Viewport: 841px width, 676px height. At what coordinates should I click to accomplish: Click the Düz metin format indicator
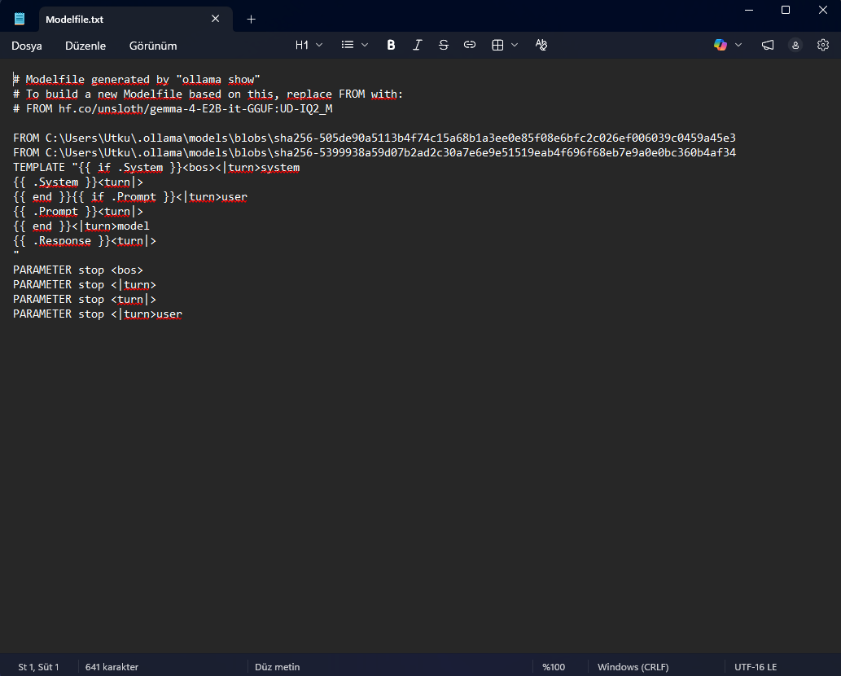278,667
